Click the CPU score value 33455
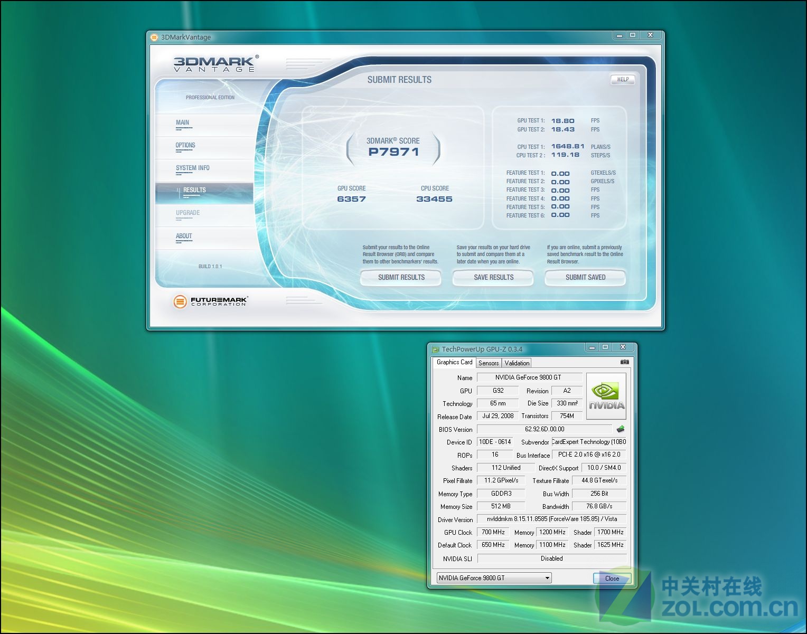This screenshot has height=634, width=807. tap(434, 199)
